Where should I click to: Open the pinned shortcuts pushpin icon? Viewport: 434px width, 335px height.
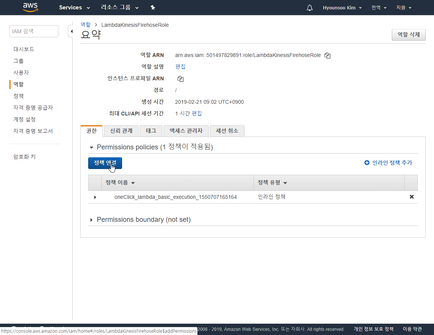(153, 8)
